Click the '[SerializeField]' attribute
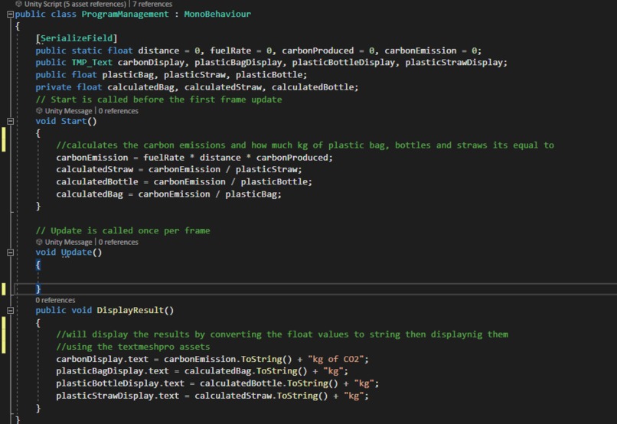The width and height of the screenshot is (617, 424). click(x=77, y=38)
